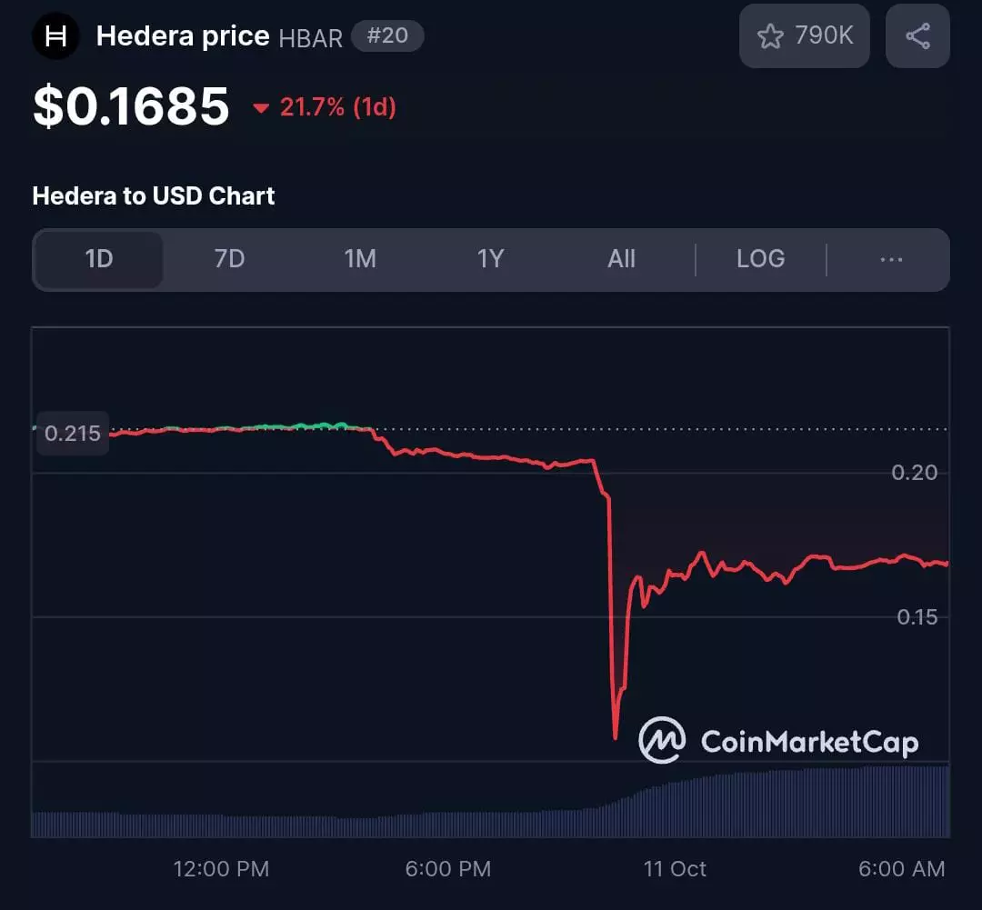This screenshot has height=910, width=982.
Task: Click the 11 Oct date marker
Action: [x=675, y=868]
